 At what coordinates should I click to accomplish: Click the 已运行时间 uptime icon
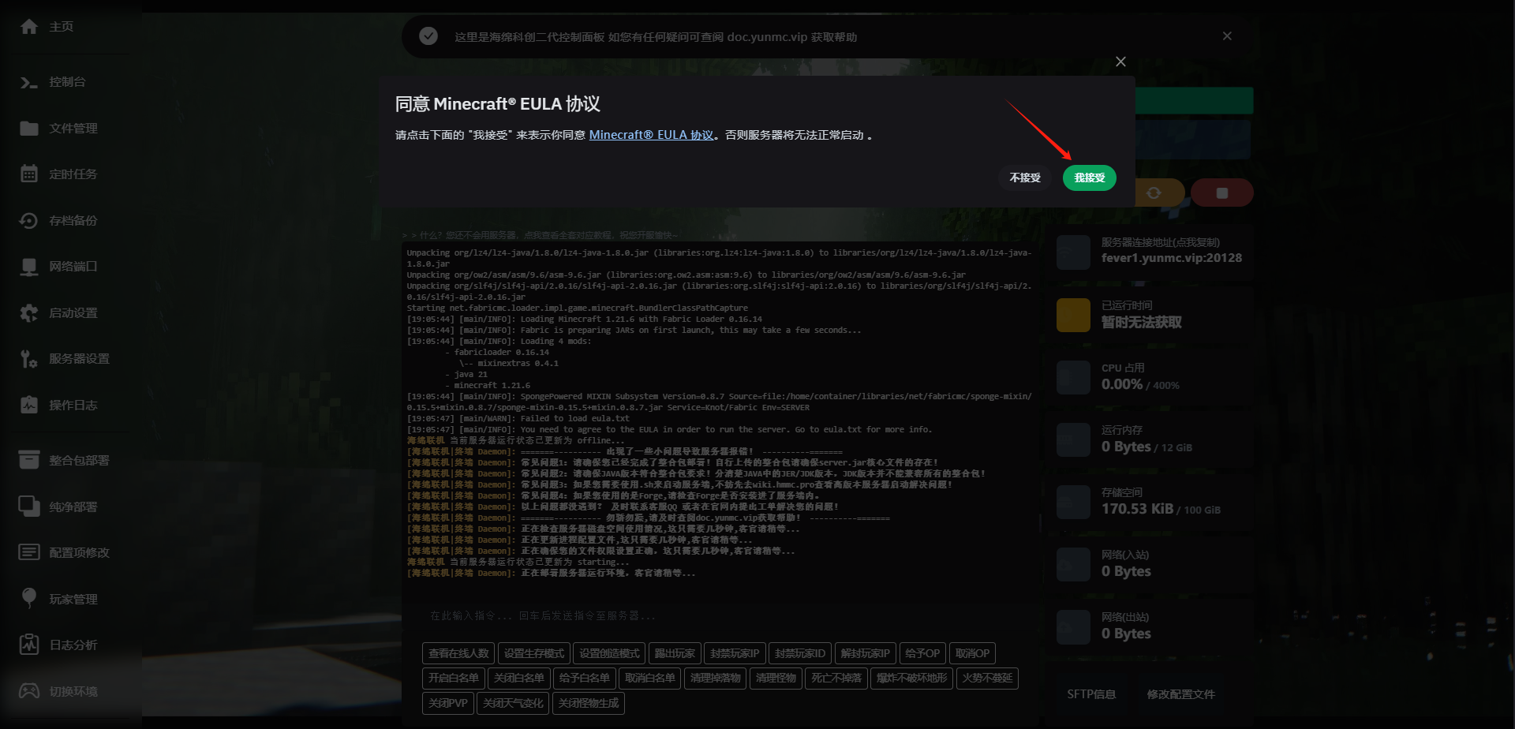tap(1073, 316)
